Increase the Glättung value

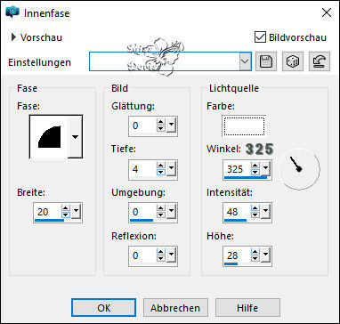[161, 123]
